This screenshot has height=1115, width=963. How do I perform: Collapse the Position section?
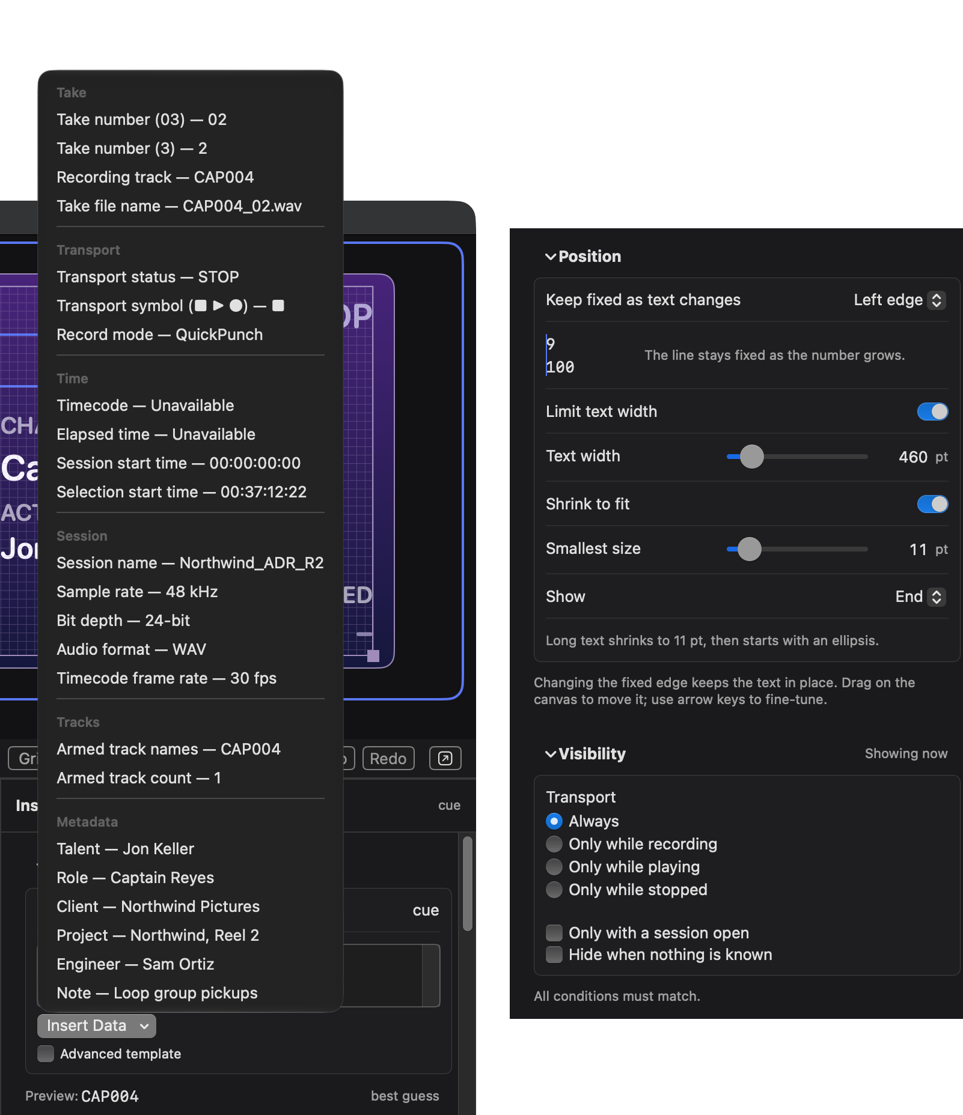point(551,257)
